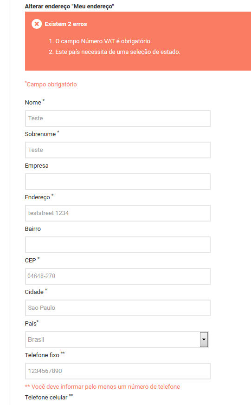Click the Cidade field with Sao Paulo

tap(118, 308)
